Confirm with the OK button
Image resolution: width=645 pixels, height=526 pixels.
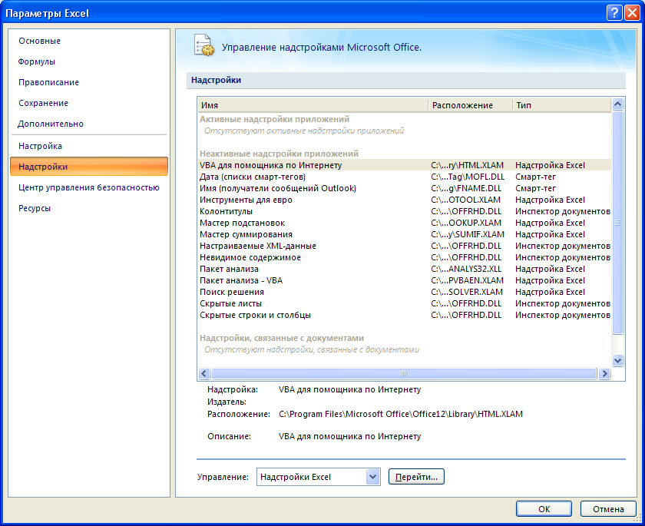point(544,509)
